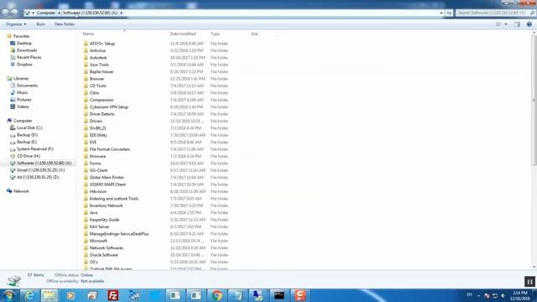Image resolution: width=537 pixels, height=302 pixels.
Task: Open FileZilla from the taskbar
Action: [112, 295]
